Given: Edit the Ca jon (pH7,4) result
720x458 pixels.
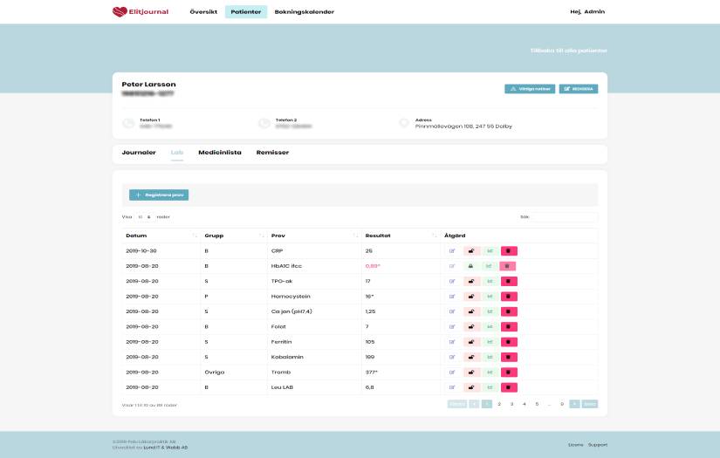Looking at the screenshot, I should pyautogui.click(x=452, y=311).
